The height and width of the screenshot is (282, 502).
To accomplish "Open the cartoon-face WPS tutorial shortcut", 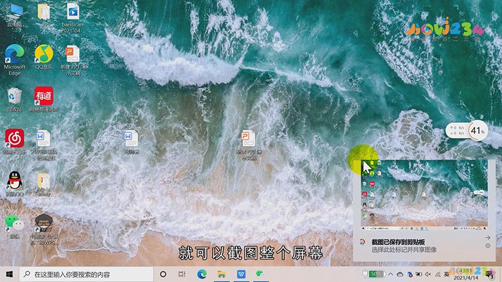I will (44, 229).
